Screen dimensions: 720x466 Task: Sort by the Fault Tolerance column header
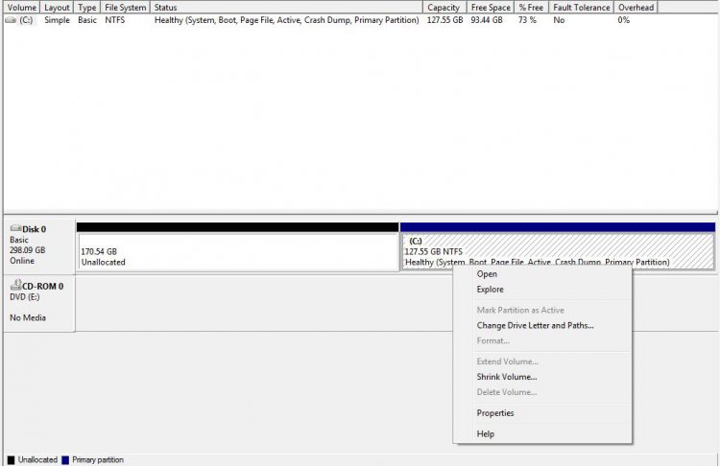582,8
